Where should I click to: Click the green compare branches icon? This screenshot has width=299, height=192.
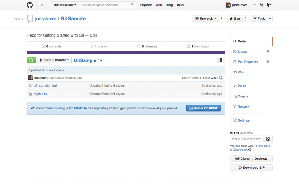click(x=31, y=60)
